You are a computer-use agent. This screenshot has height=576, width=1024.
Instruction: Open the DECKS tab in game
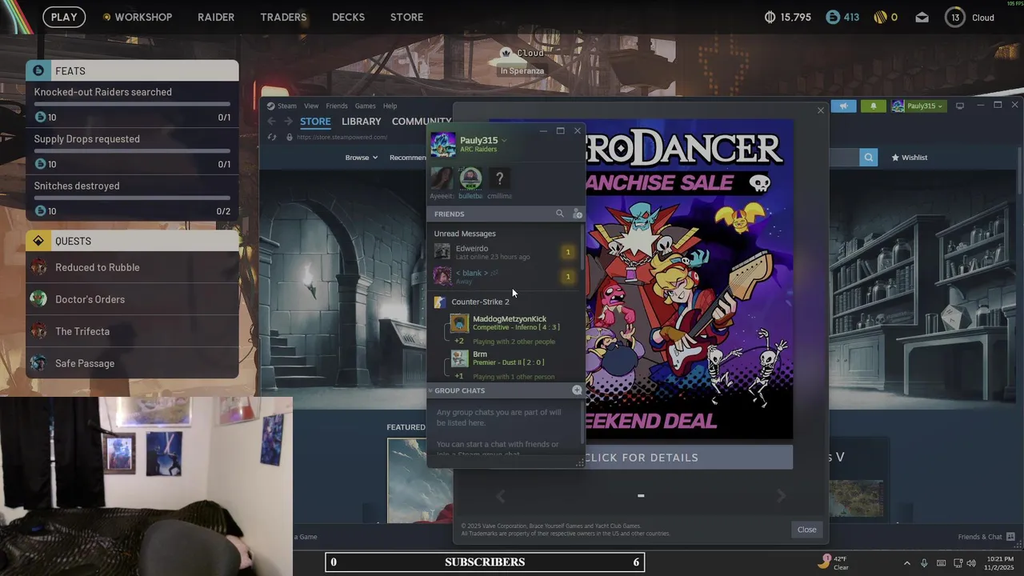tap(348, 17)
